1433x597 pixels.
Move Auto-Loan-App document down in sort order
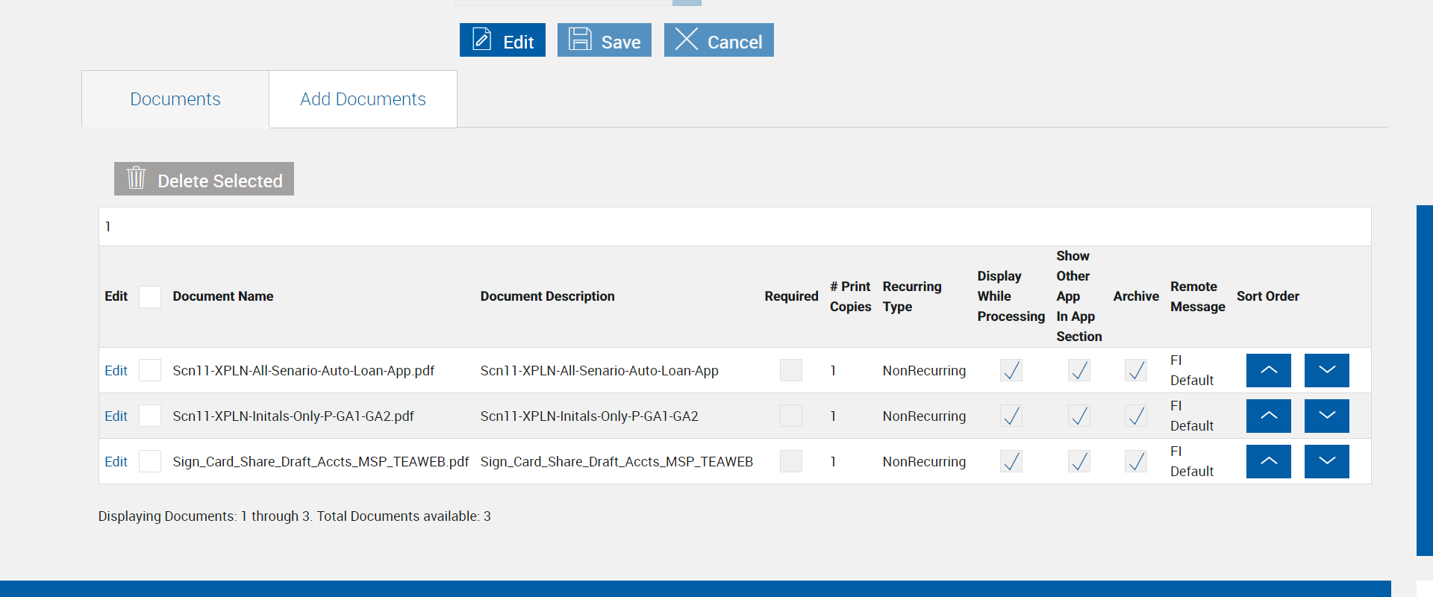(x=1326, y=370)
